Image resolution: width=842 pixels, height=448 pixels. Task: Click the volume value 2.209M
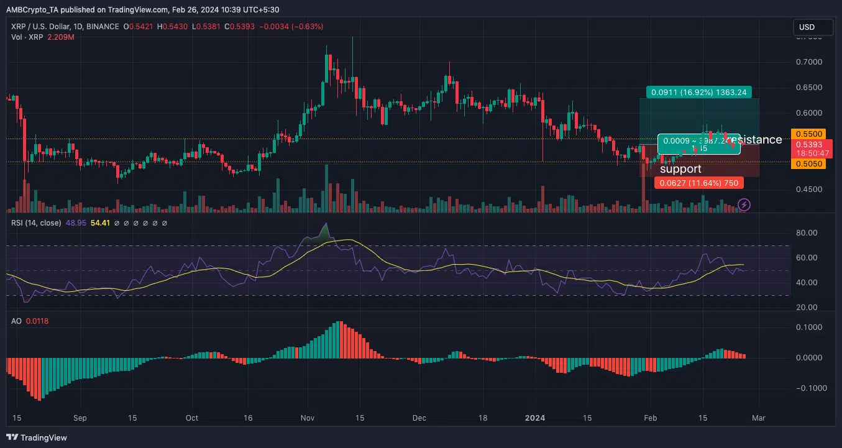[x=61, y=37]
